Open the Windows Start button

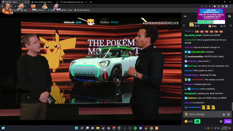[76, 128]
